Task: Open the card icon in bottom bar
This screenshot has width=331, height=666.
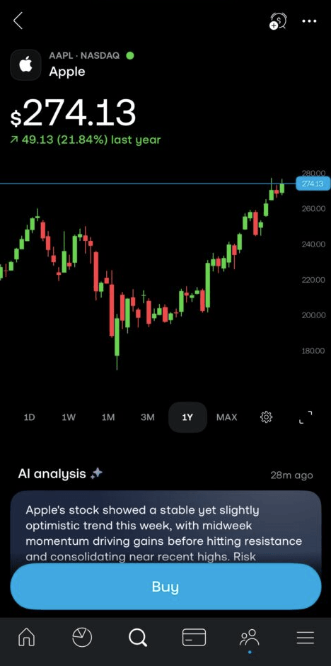Action: click(x=194, y=637)
